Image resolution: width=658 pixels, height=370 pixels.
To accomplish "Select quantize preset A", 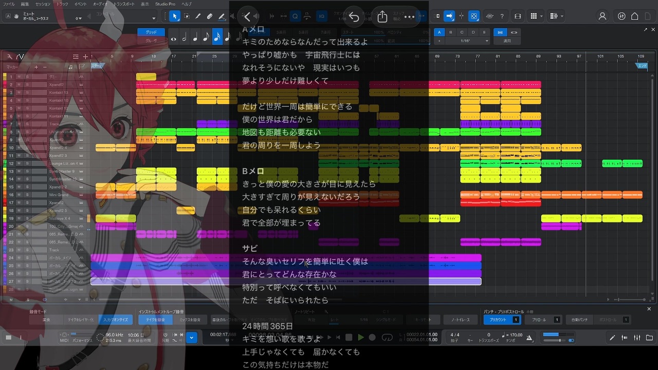I will coord(439,32).
